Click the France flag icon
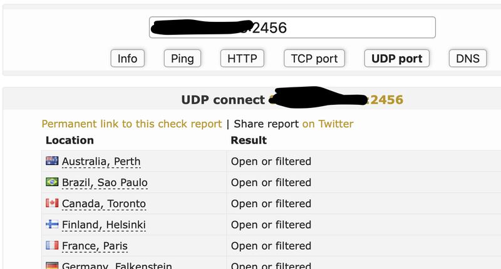Image resolution: width=501 pixels, height=269 pixels. pyautogui.click(x=52, y=246)
